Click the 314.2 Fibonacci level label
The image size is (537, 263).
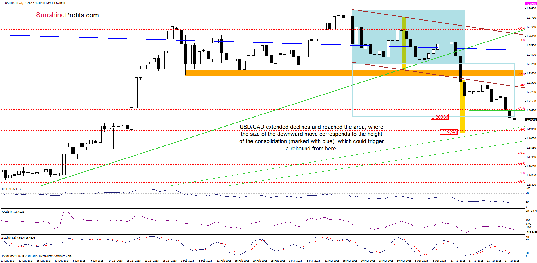pos(521,28)
